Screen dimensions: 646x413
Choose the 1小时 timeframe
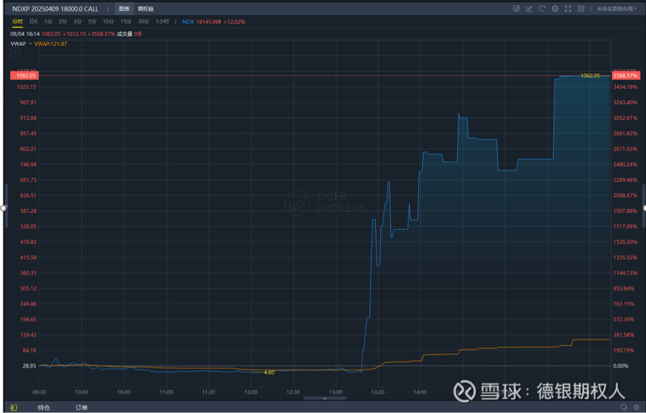pyautogui.click(x=163, y=21)
